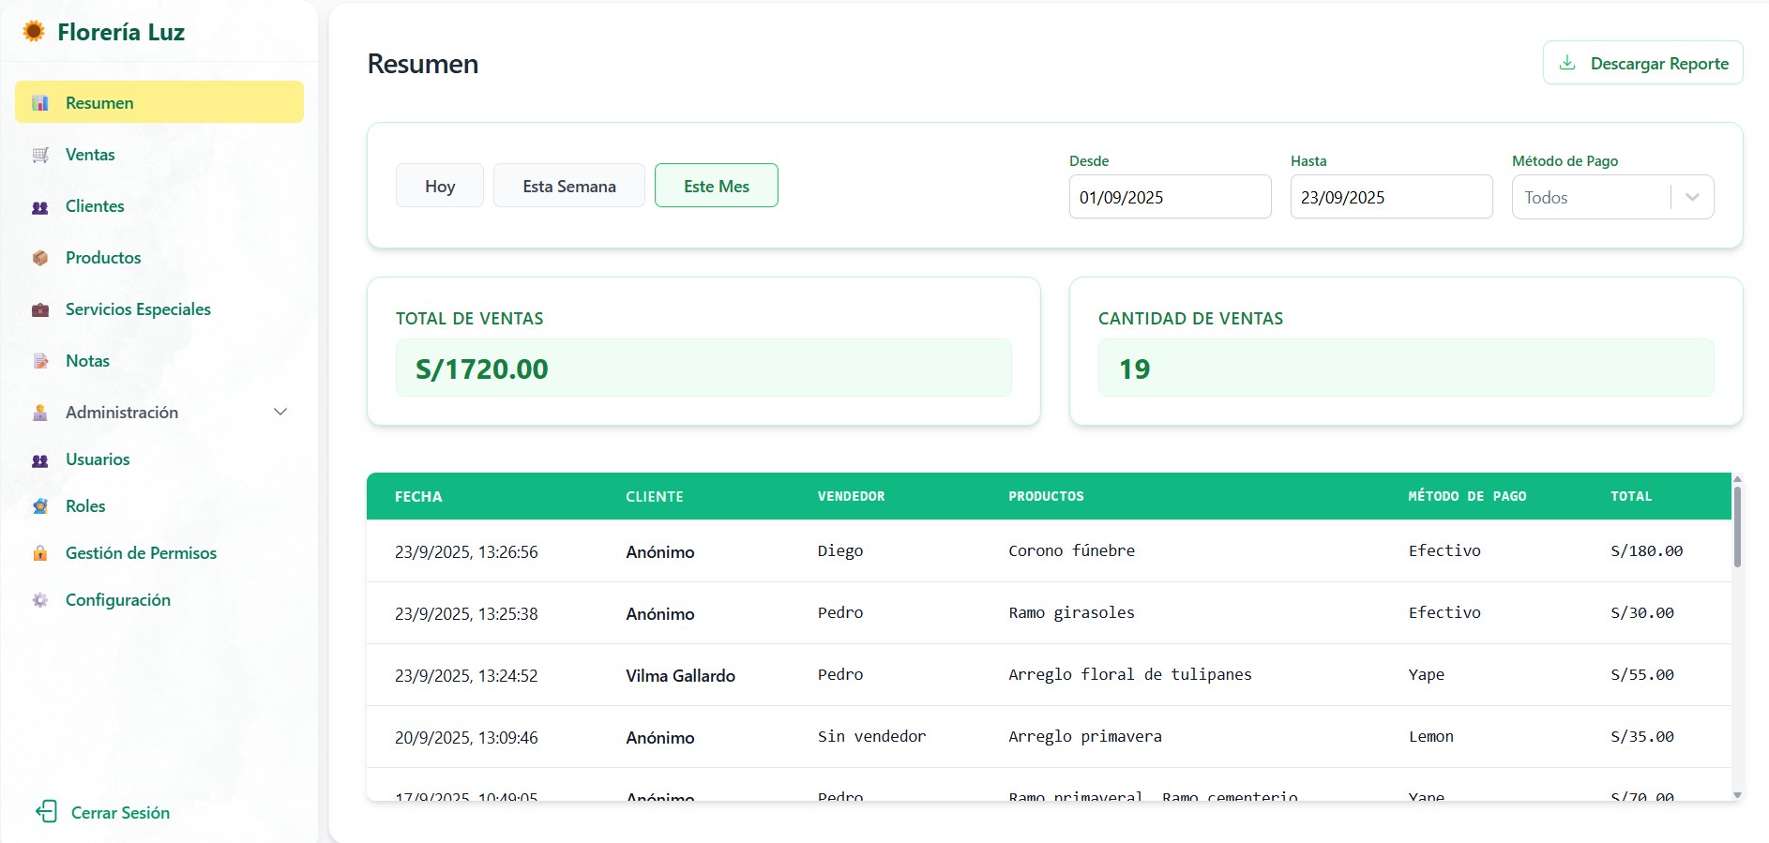
Task: Open the Notas section
Action: [87, 361]
